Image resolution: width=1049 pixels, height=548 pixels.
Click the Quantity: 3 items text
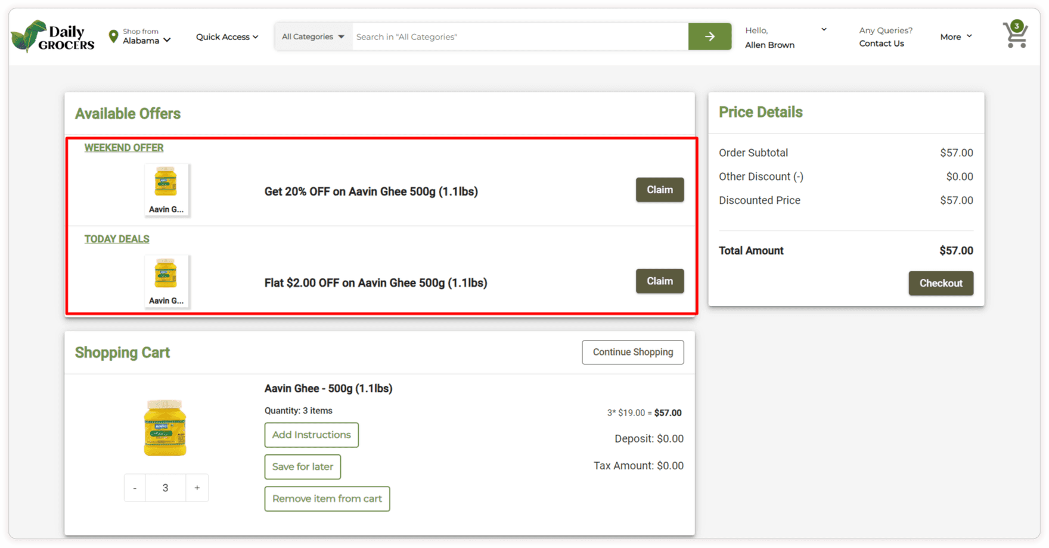pos(299,411)
